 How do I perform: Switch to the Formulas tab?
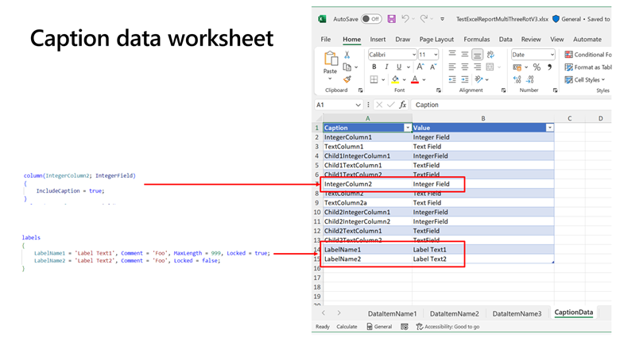tap(476, 40)
